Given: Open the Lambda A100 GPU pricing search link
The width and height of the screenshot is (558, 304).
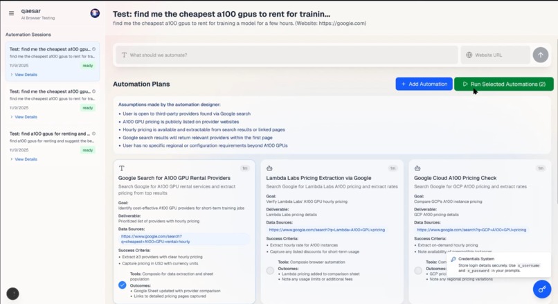Looking at the screenshot, I should 327,230.
